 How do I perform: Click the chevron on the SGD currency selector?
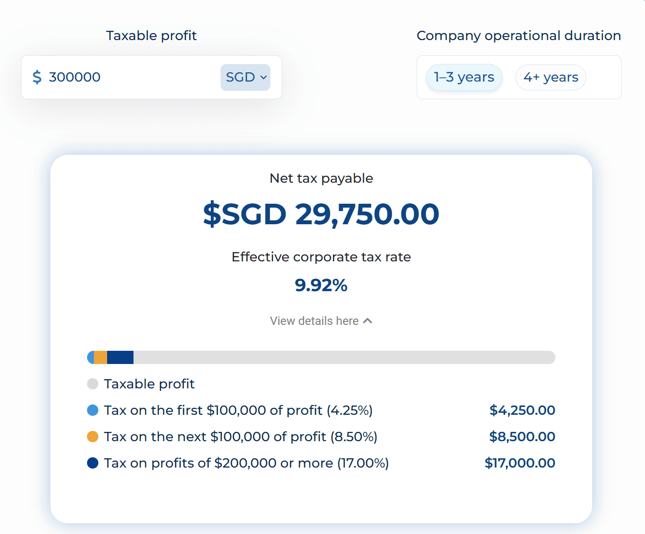[263, 77]
